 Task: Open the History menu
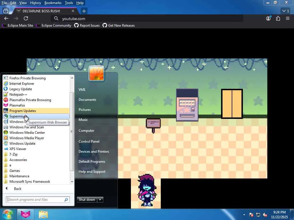(x=35, y=3)
